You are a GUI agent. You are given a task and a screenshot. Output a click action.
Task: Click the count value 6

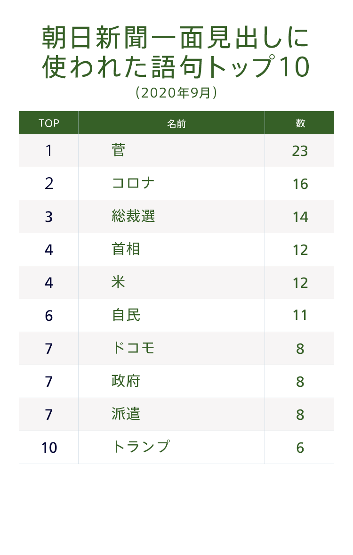300,448
